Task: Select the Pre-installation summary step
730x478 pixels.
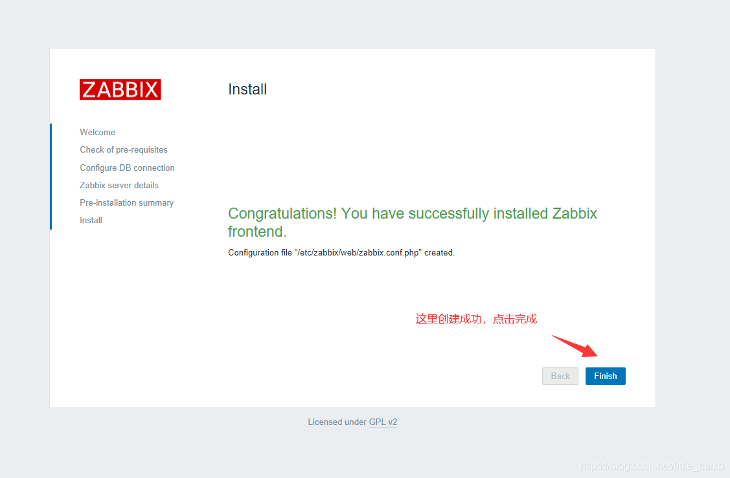Action: (127, 202)
